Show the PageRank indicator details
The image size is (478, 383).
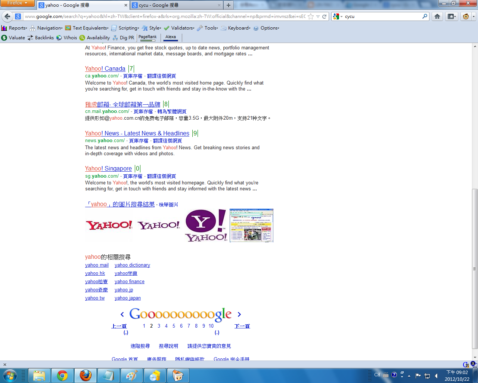point(148,38)
